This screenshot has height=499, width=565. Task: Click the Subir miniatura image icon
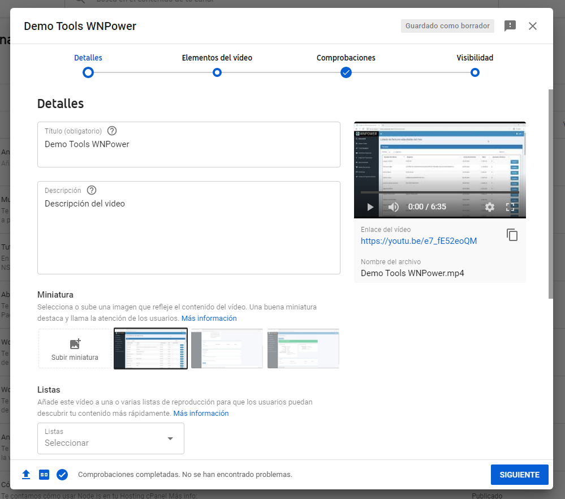coord(75,344)
